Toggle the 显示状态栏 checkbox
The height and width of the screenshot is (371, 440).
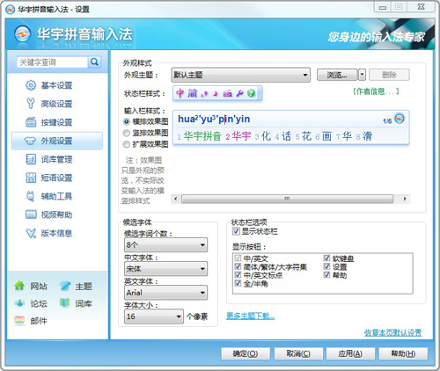click(236, 231)
